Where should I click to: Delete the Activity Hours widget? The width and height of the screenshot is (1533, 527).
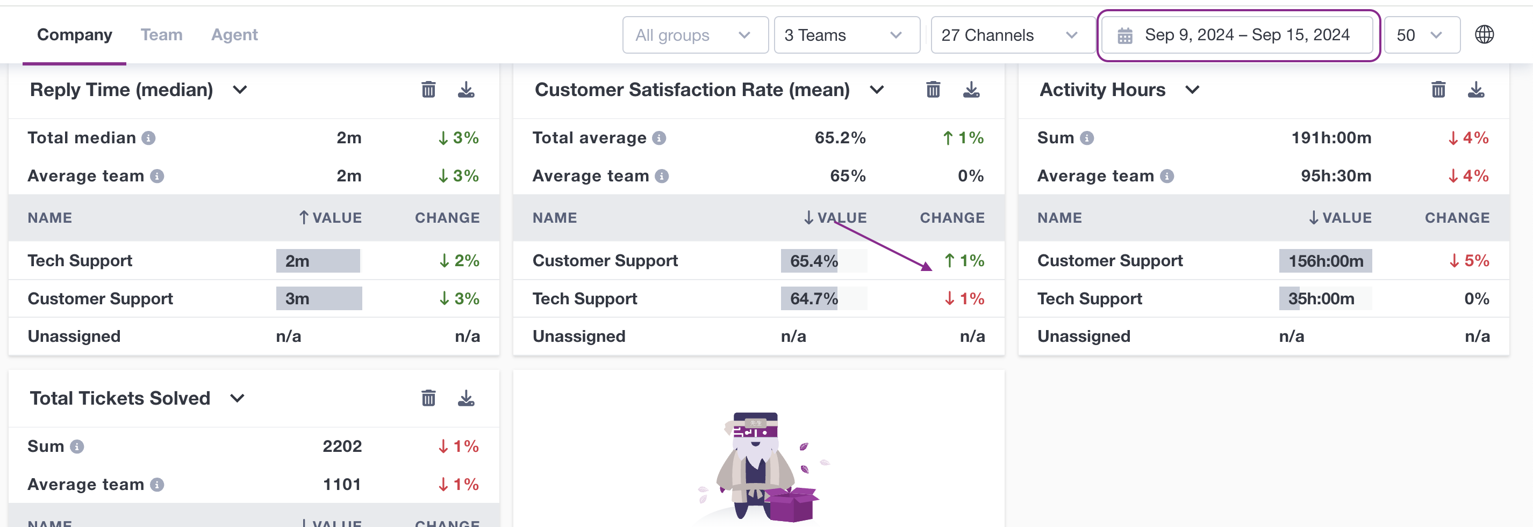pyautogui.click(x=1438, y=90)
